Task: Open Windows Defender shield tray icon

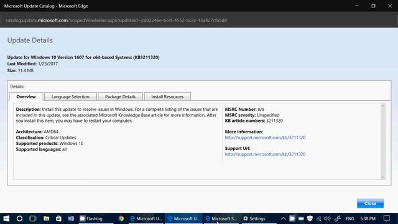Action: pos(310,218)
